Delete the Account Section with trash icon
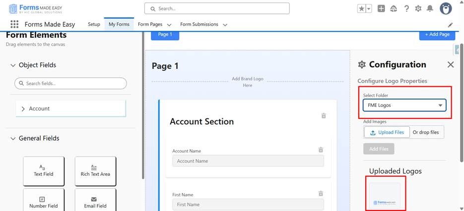The height and width of the screenshot is (211, 464). (x=324, y=116)
